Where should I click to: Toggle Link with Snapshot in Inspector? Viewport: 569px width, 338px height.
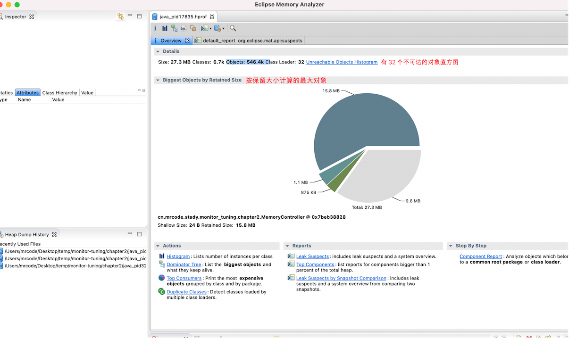(x=121, y=16)
